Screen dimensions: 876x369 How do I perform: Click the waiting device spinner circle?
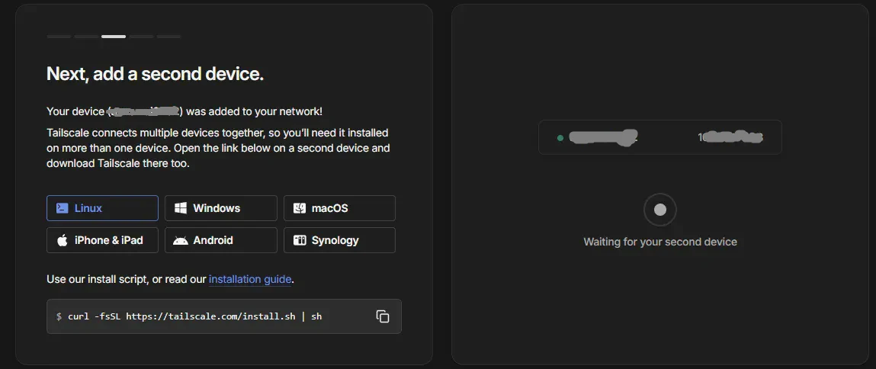659,210
